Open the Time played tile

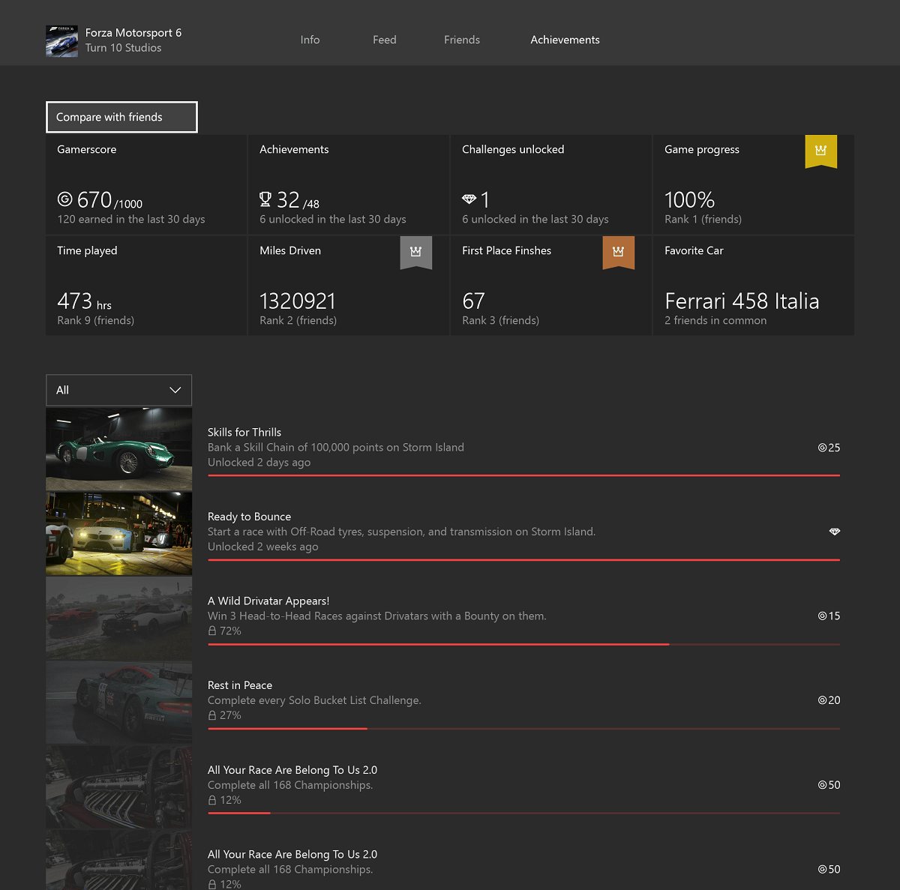(146, 286)
